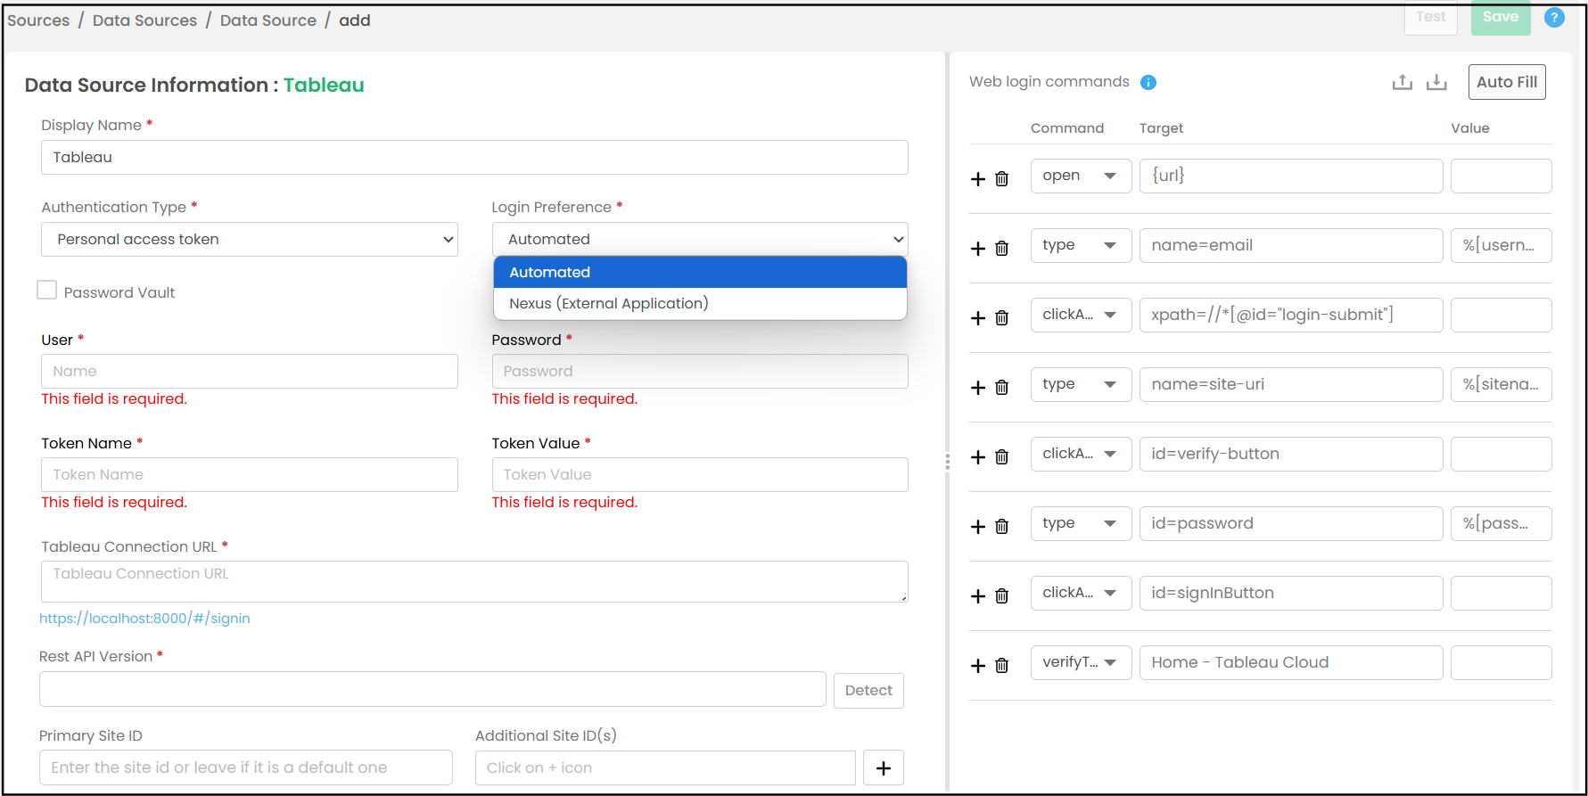Click the Web login commands info icon
Image resolution: width=1588 pixels, height=796 pixels.
[x=1148, y=82]
